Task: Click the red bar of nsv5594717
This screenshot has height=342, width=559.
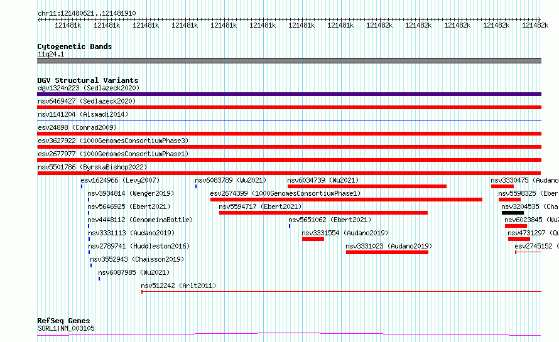Action: tap(323, 213)
